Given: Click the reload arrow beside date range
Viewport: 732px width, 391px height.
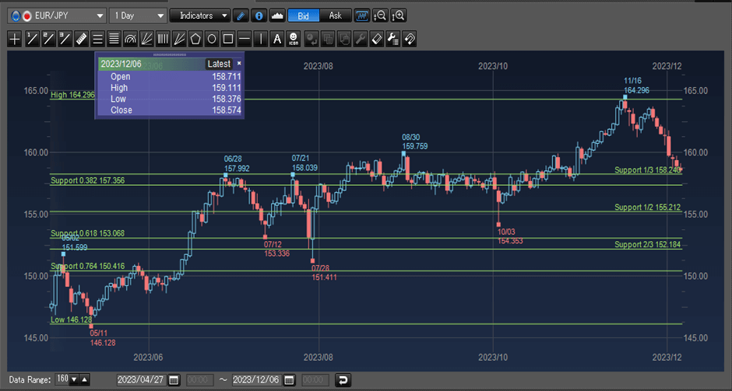Looking at the screenshot, I should pyautogui.click(x=343, y=380).
